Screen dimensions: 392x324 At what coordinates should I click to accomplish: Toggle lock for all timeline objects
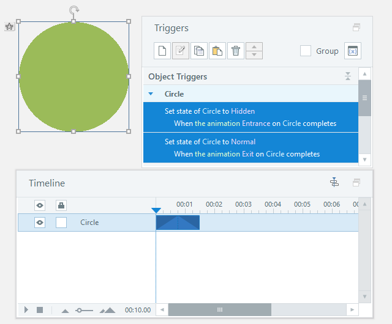pyautogui.click(x=61, y=205)
